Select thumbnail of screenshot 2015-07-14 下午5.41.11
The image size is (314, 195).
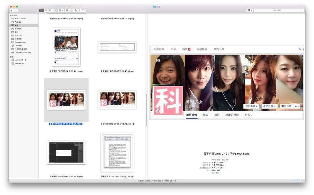pos(66,47)
